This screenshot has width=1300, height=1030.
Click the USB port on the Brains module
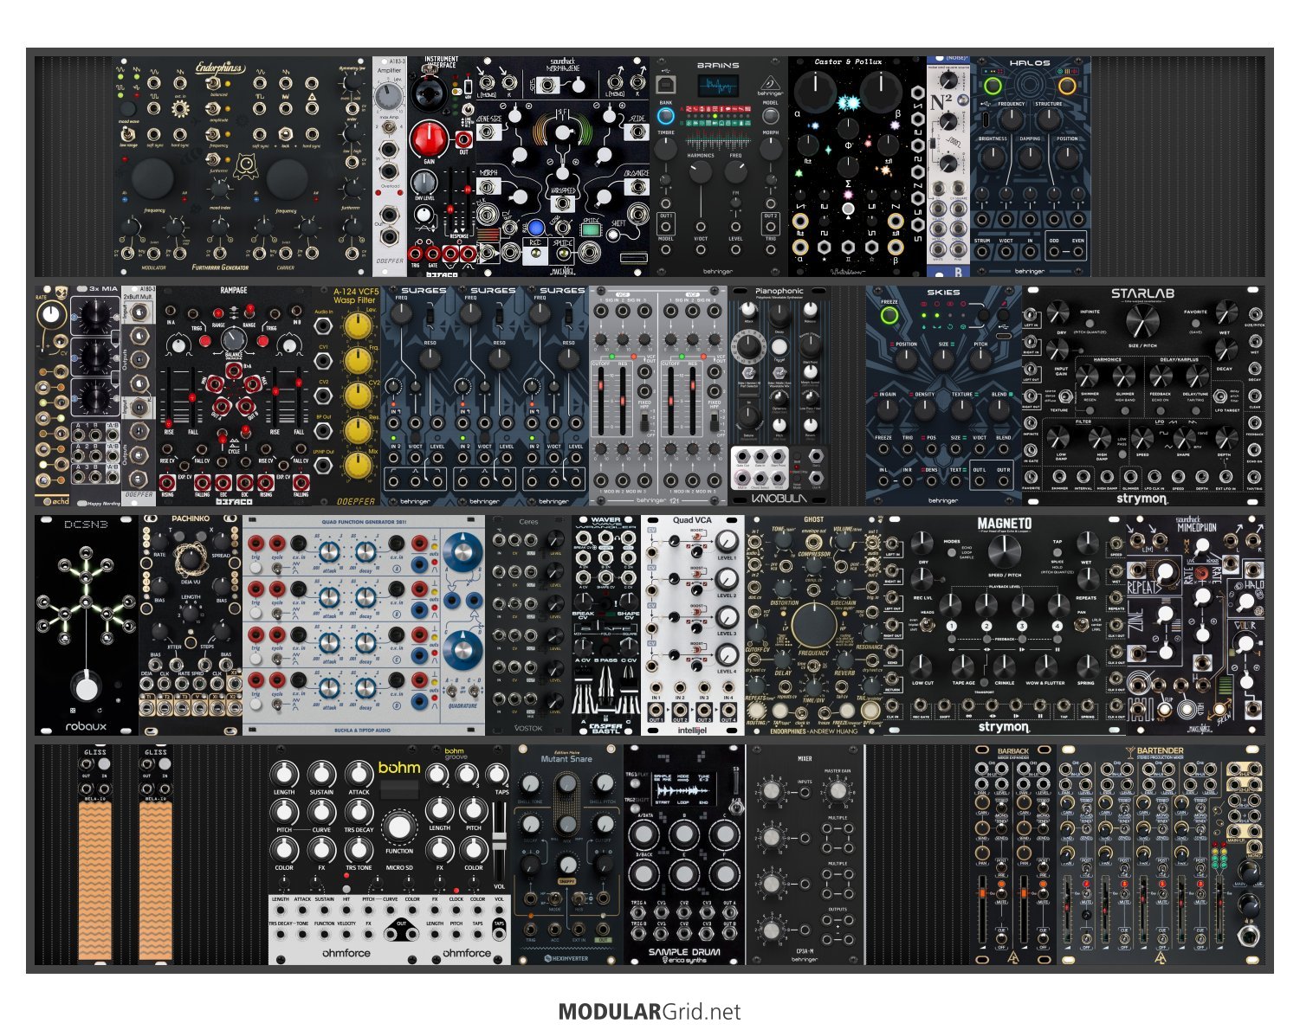pos(665,85)
